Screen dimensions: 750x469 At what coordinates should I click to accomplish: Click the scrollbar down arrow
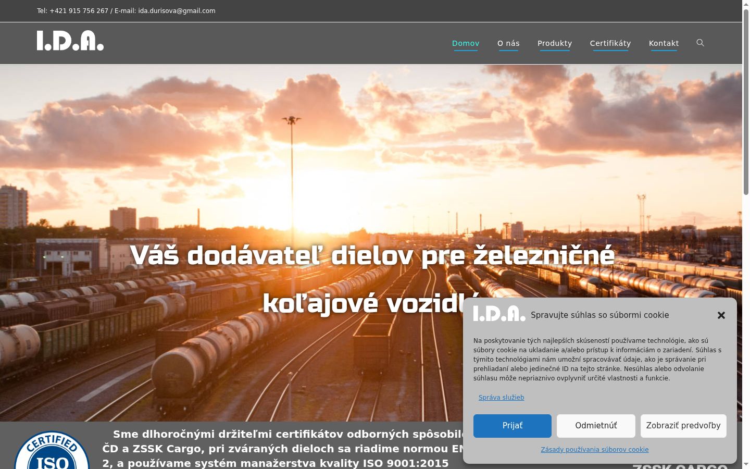[746, 465]
